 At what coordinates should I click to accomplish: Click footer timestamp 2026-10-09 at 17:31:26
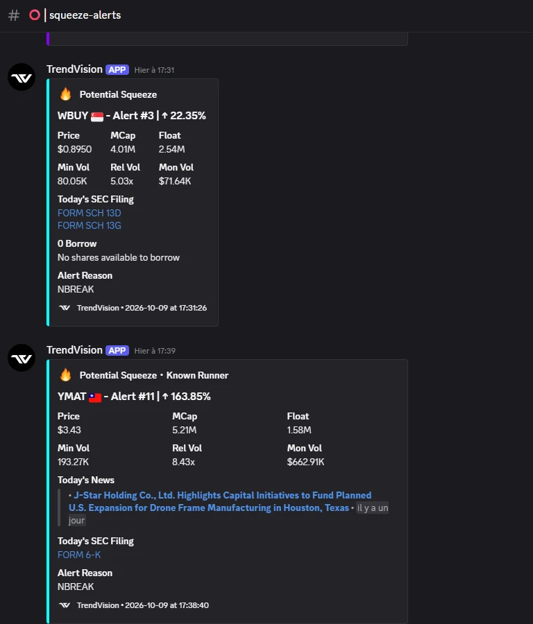tap(166, 308)
